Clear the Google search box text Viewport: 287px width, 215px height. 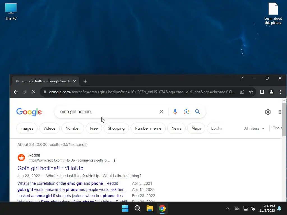[x=161, y=112]
